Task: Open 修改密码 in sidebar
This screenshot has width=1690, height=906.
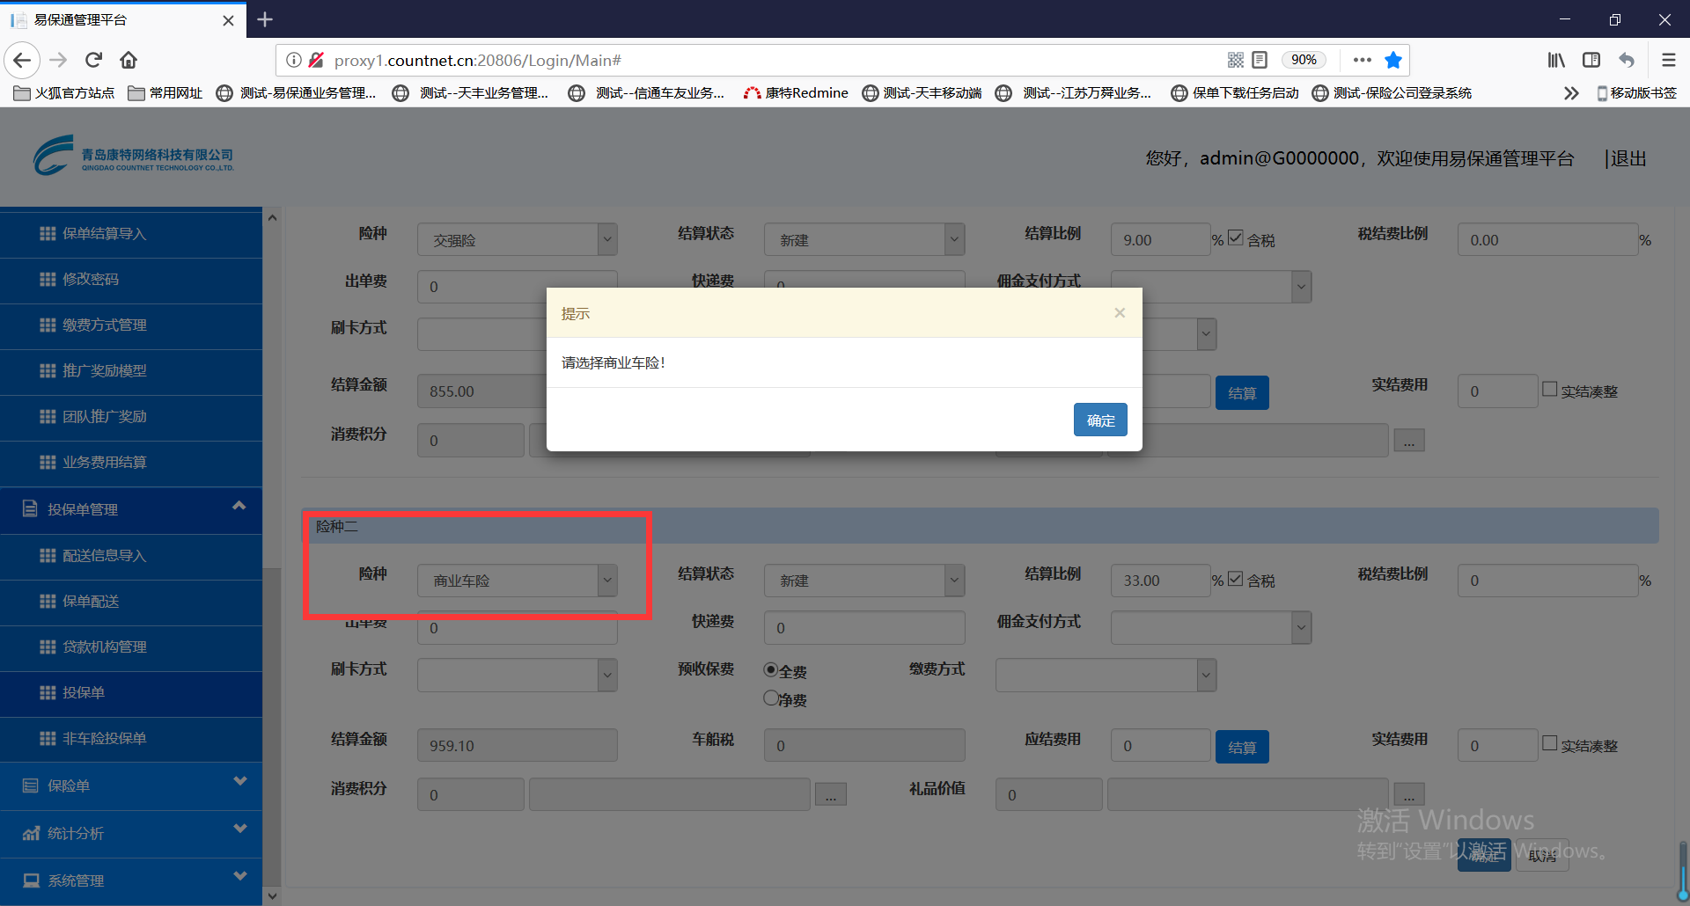Action: (x=131, y=280)
